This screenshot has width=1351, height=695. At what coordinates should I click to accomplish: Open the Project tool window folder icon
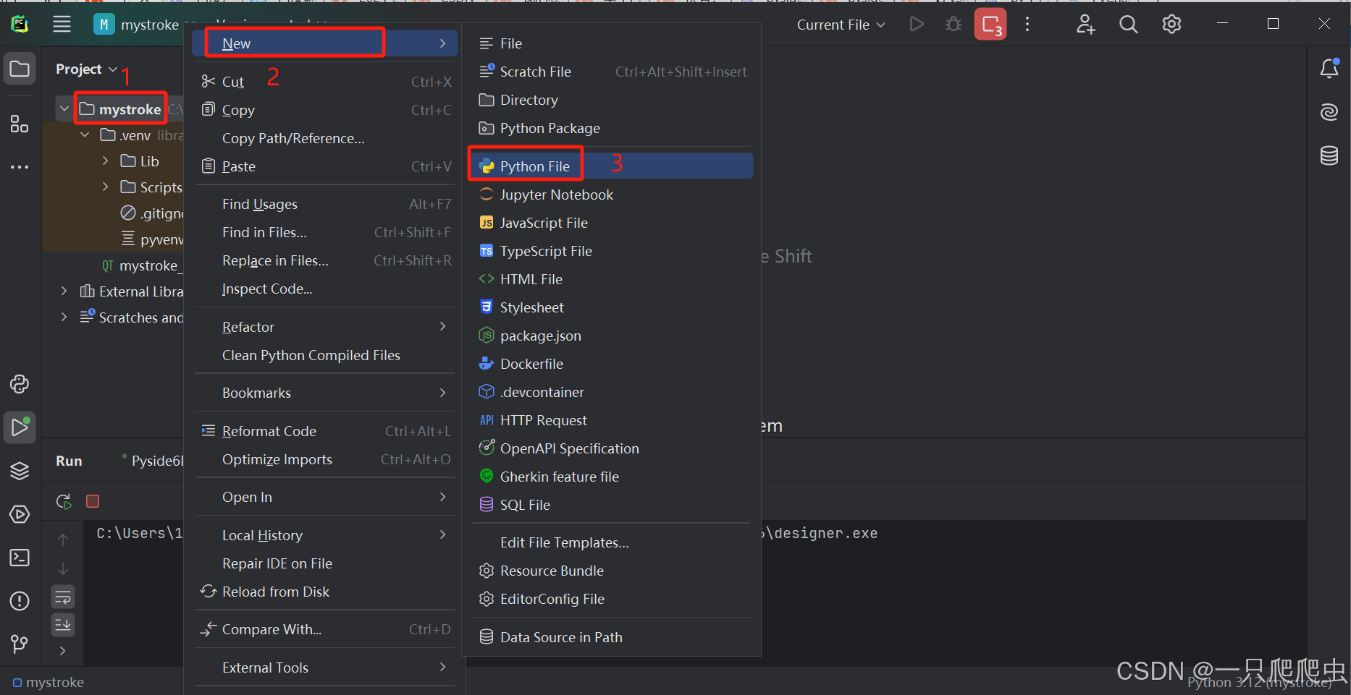point(20,69)
